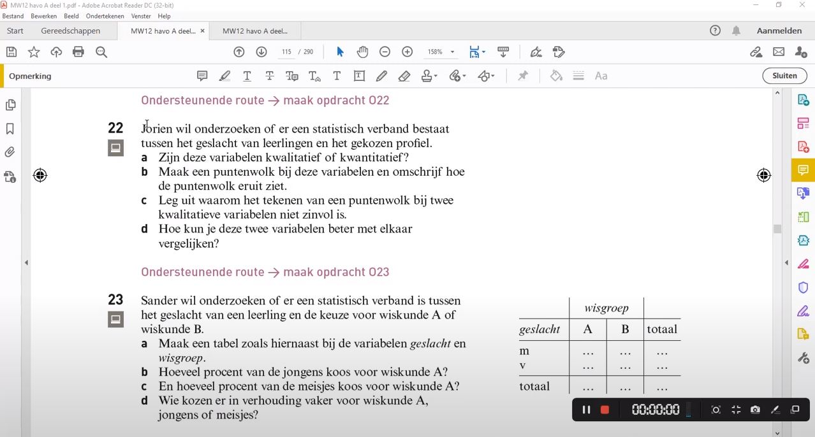Zoom in with plus button
Screen dimensions: 815x437
coord(407,52)
